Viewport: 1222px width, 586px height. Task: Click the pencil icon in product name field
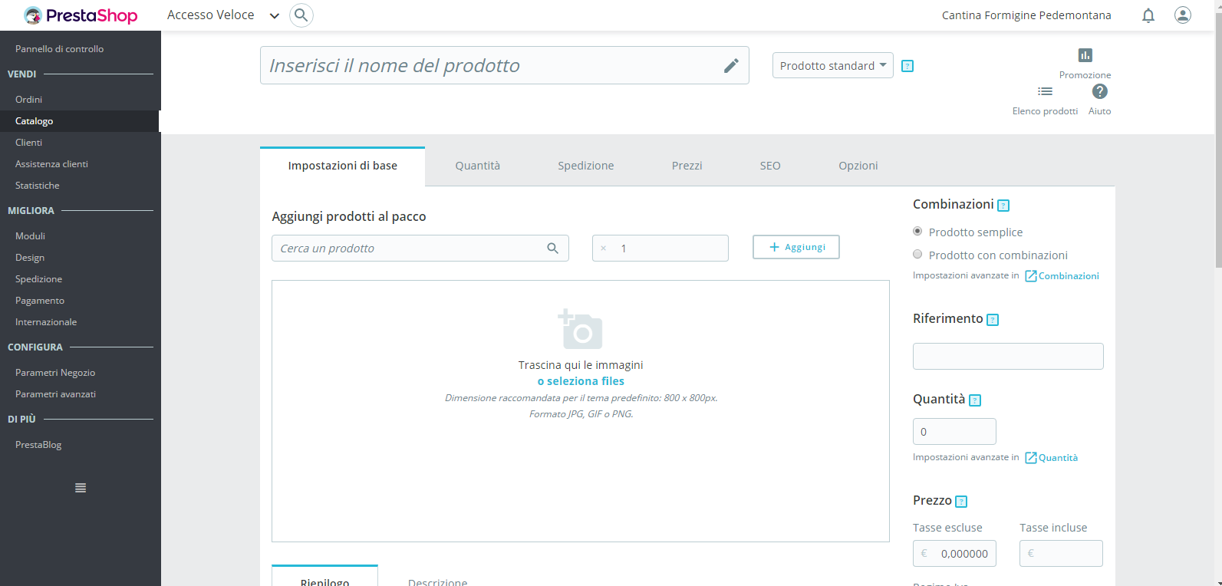731,66
